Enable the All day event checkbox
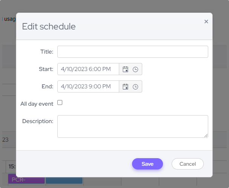The width and height of the screenshot is (229, 188). click(60, 103)
